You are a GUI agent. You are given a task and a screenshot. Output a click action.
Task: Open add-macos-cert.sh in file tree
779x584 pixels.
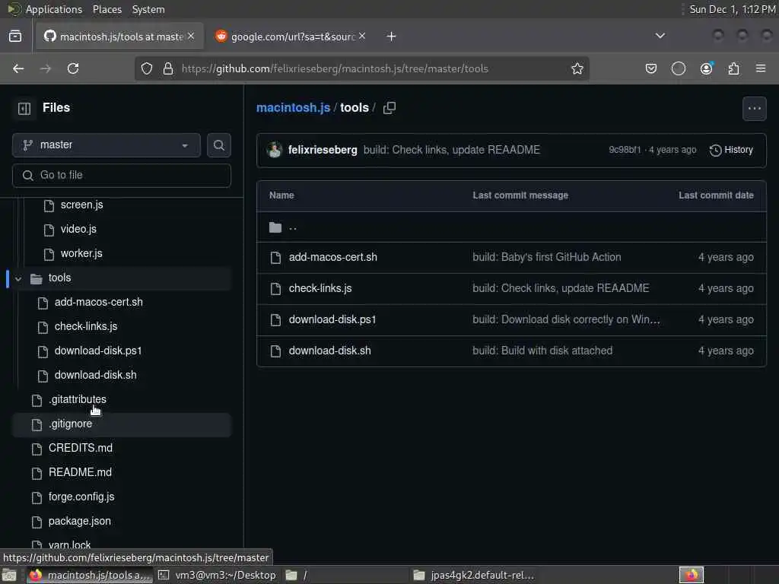[x=98, y=303]
